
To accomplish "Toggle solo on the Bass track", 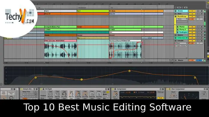I will pos(198,14).
